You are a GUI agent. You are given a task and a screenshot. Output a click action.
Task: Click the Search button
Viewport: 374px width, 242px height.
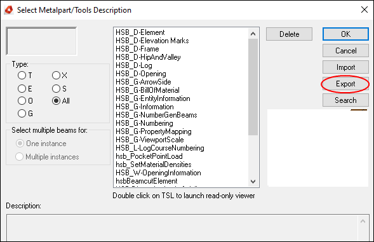345,100
